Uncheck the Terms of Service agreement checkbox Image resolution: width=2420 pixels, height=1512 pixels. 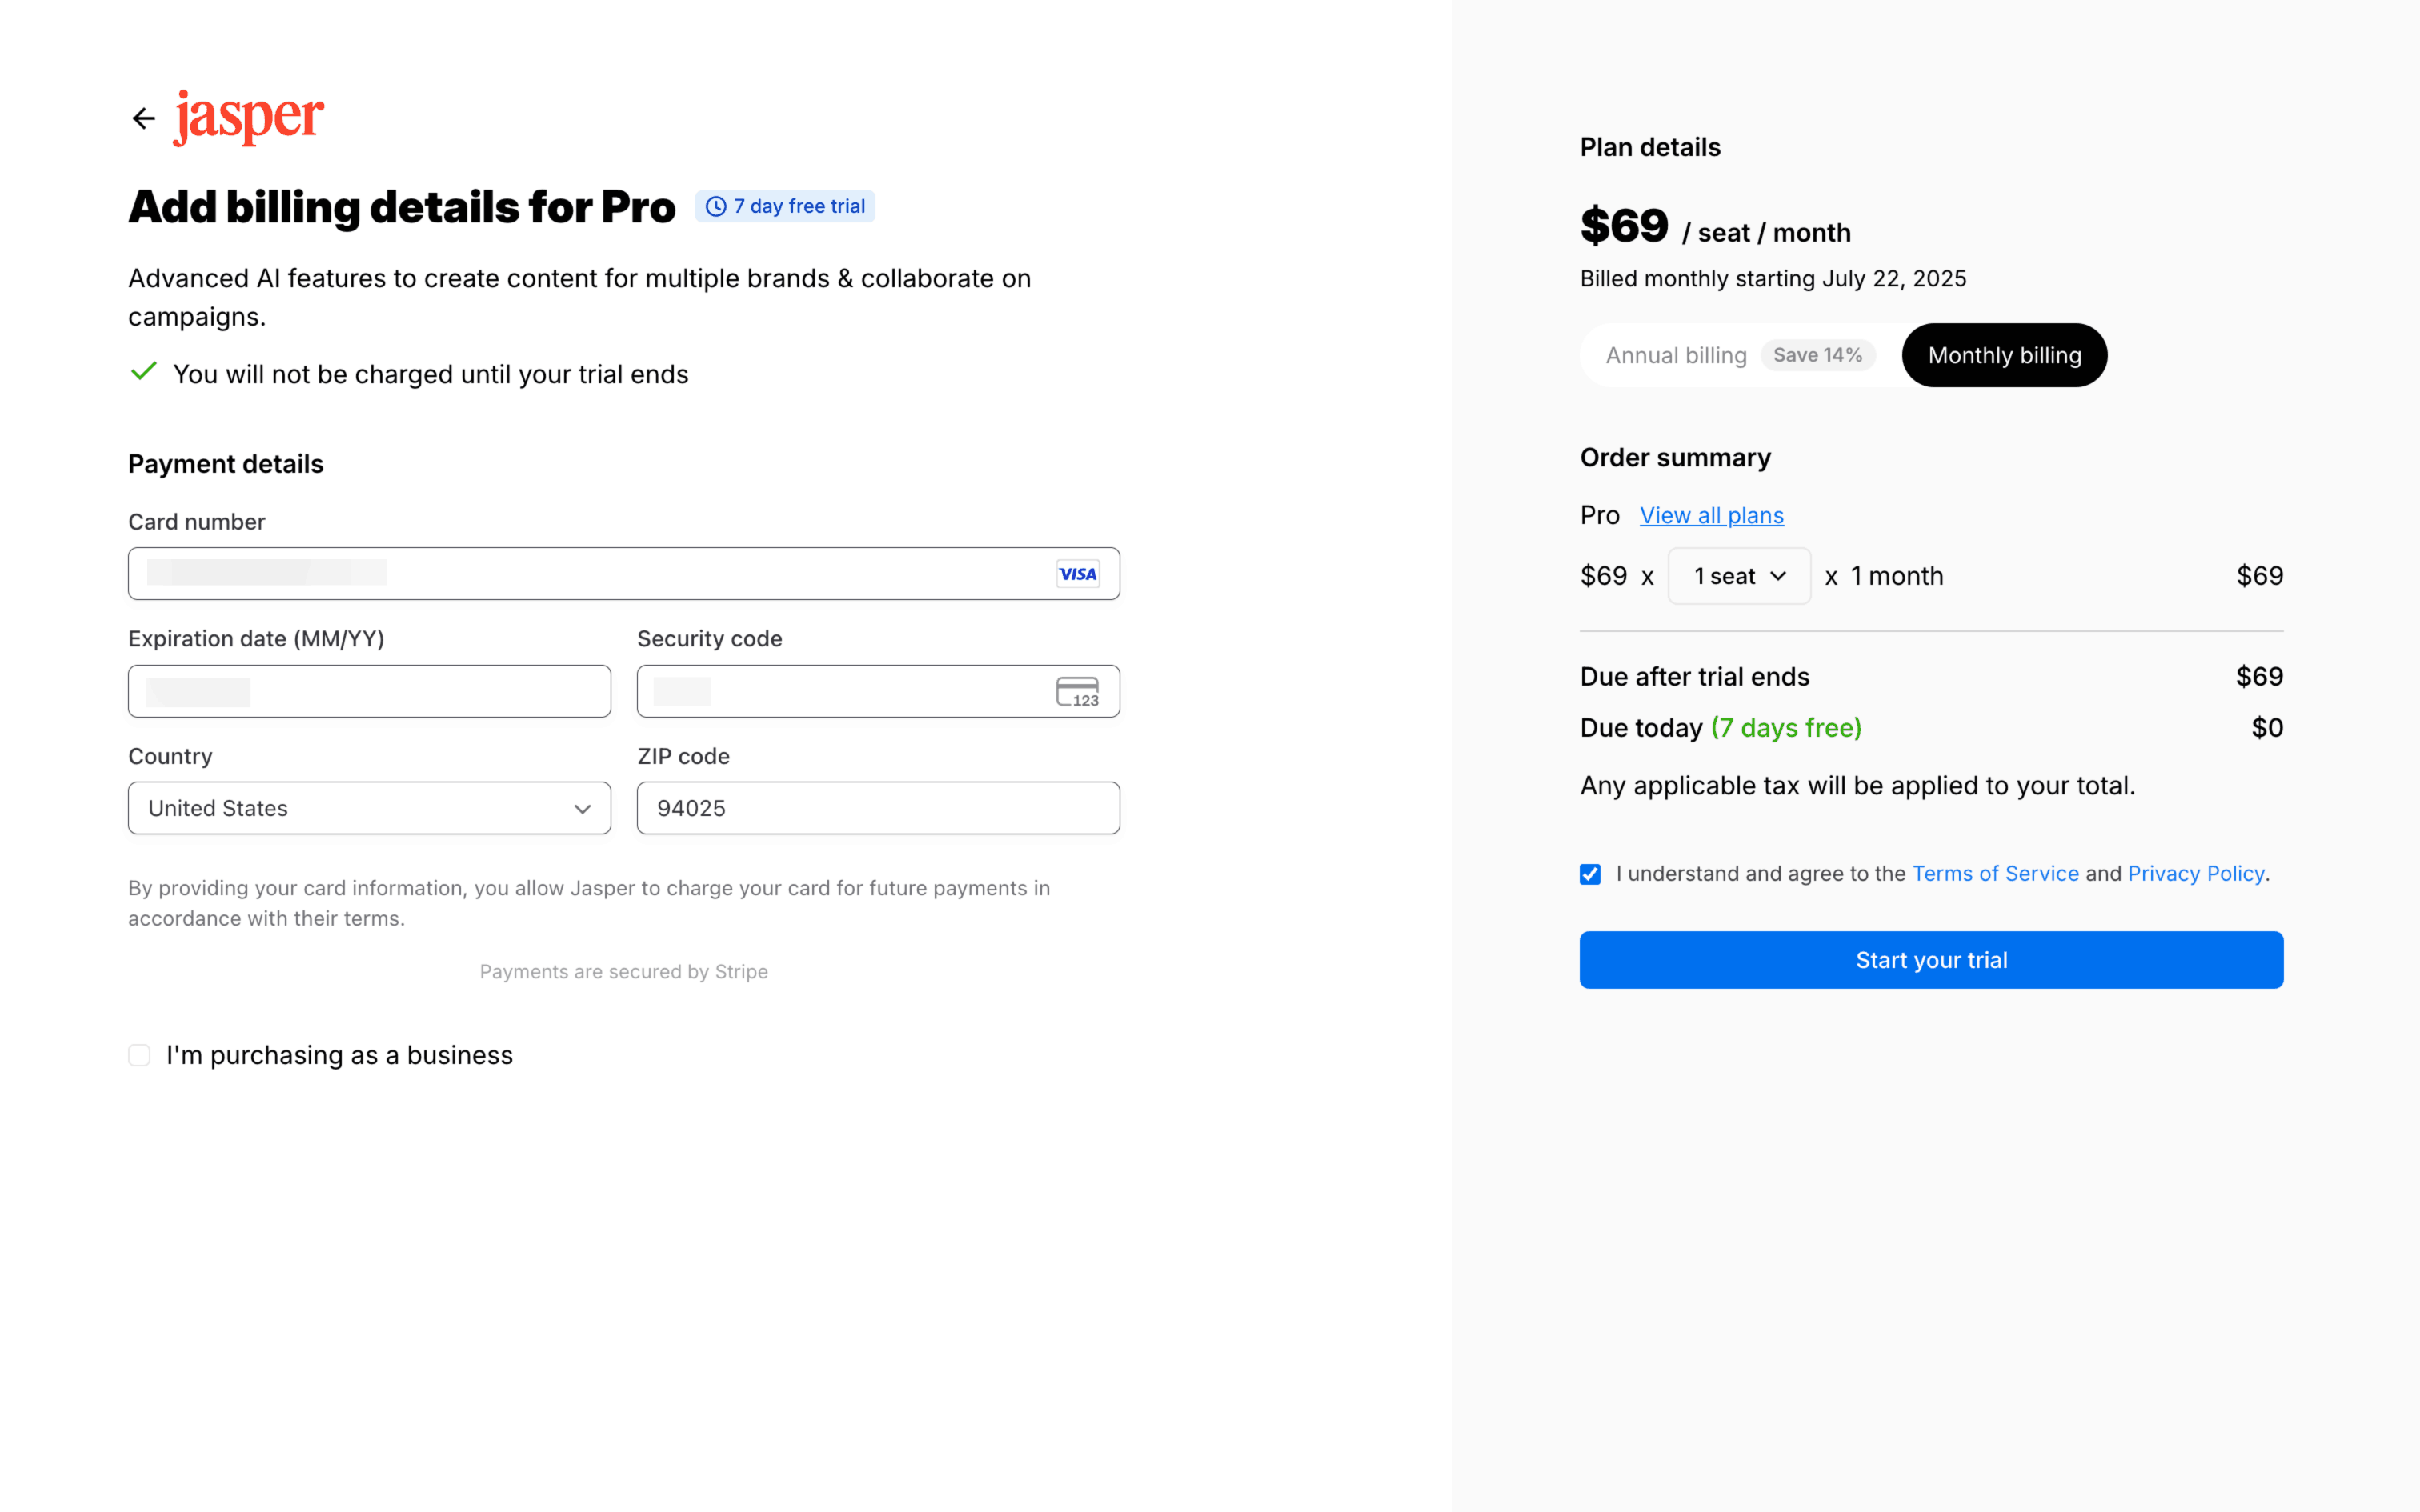point(1590,874)
